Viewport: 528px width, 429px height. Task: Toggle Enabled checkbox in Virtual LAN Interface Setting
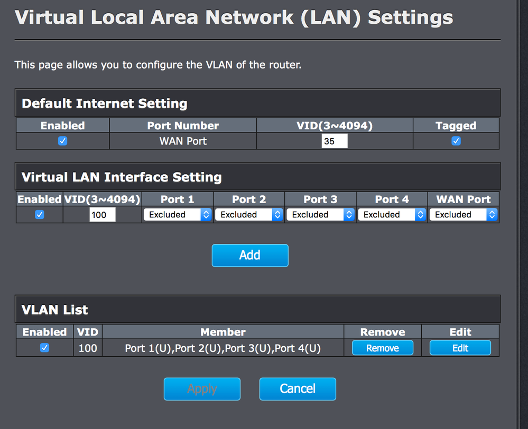(39, 214)
